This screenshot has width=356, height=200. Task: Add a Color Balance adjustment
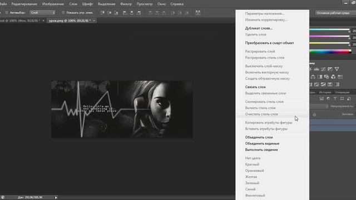coord(313,77)
